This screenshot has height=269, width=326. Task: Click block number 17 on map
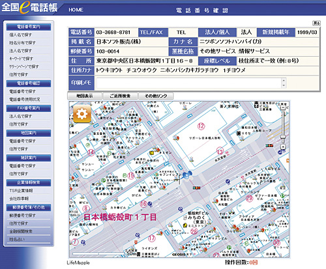coord(152,238)
